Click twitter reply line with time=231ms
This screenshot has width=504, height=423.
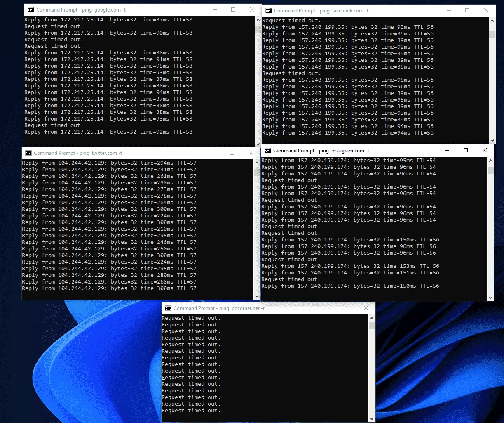coord(109,170)
